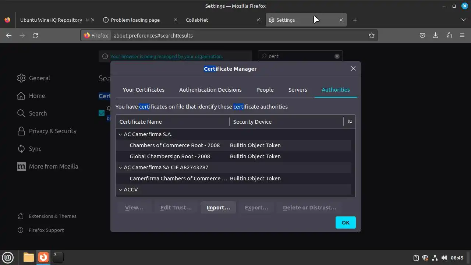Screen dimensions: 471x265
Task: Sort by Security Device column header
Action: coord(286,121)
